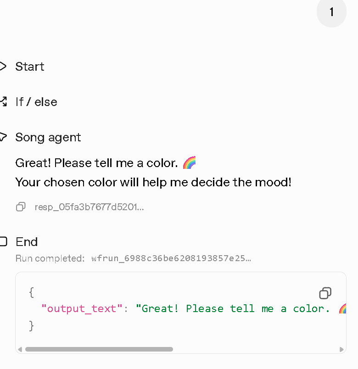Select the Start step label

tap(30, 67)
